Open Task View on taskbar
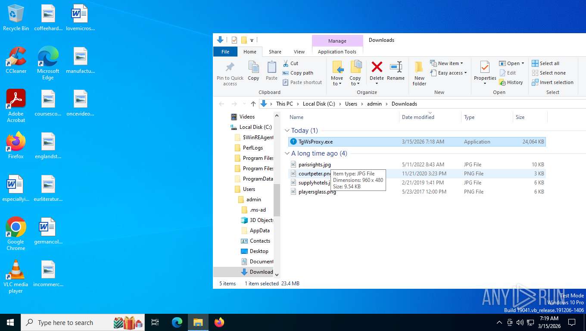 [155, 322]
